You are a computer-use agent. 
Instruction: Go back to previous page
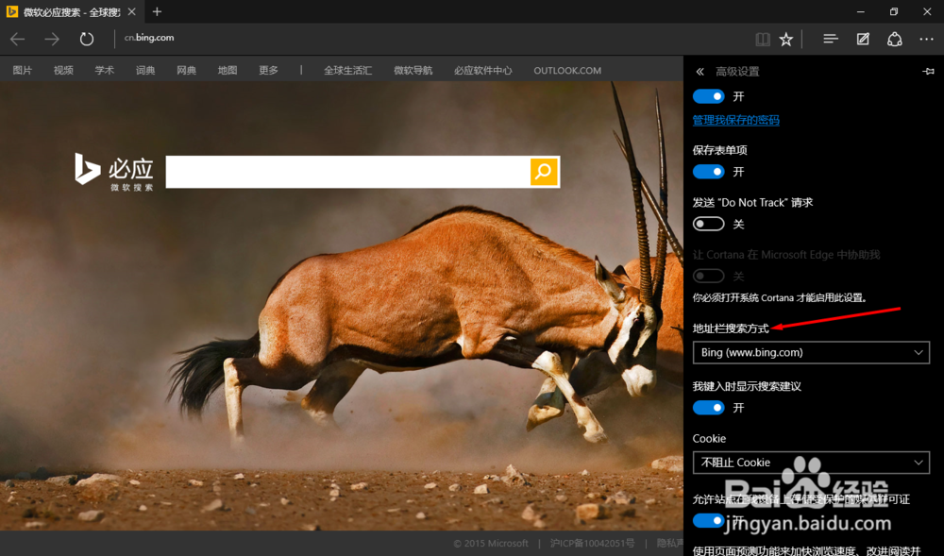(x=17, y=39)
